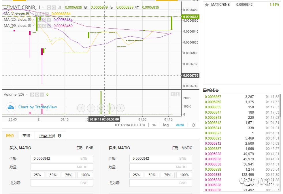Viewport: 283px width, 194px height.
Task: Open settings gear for MATICBNB series
Action: click(54, 7)
